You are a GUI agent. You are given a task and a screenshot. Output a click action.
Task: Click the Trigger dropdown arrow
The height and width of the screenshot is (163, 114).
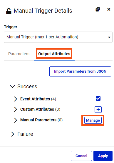pos(109,37)
